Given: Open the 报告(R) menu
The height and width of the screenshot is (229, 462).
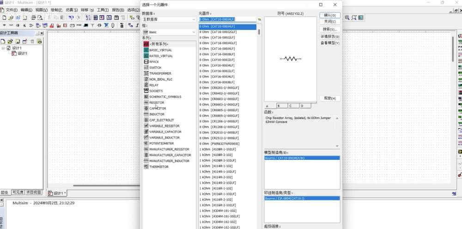Looking at the screenshot, I should pyautogui.click(x=118, y=10).
